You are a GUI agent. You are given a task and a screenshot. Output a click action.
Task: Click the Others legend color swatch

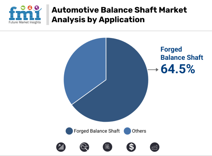[x=127, y=131]
